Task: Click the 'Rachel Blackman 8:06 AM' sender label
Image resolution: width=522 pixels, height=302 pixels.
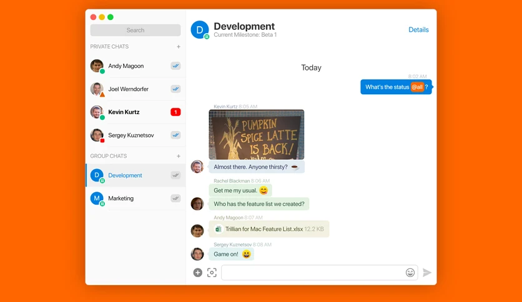Action: 242,180
